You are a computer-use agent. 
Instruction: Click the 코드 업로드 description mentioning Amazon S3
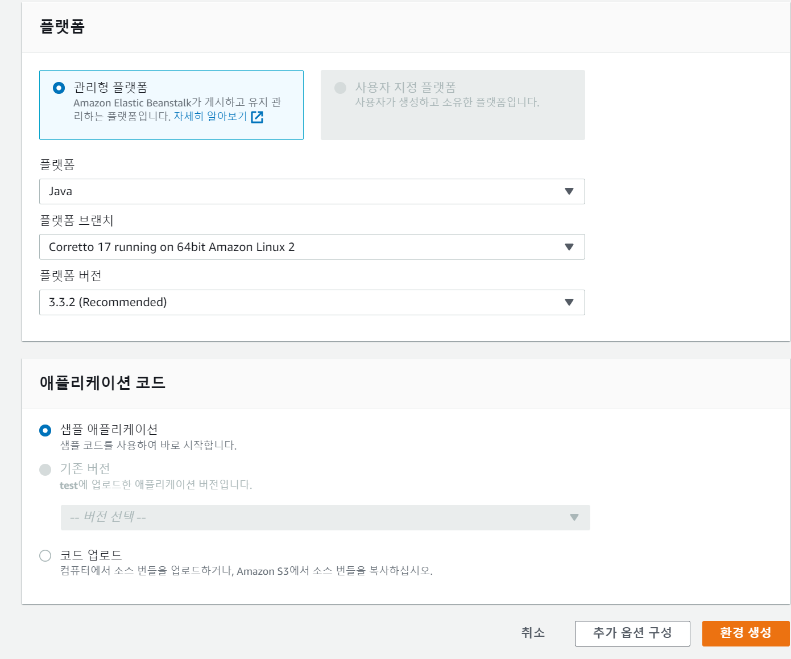tap(246, 570)
